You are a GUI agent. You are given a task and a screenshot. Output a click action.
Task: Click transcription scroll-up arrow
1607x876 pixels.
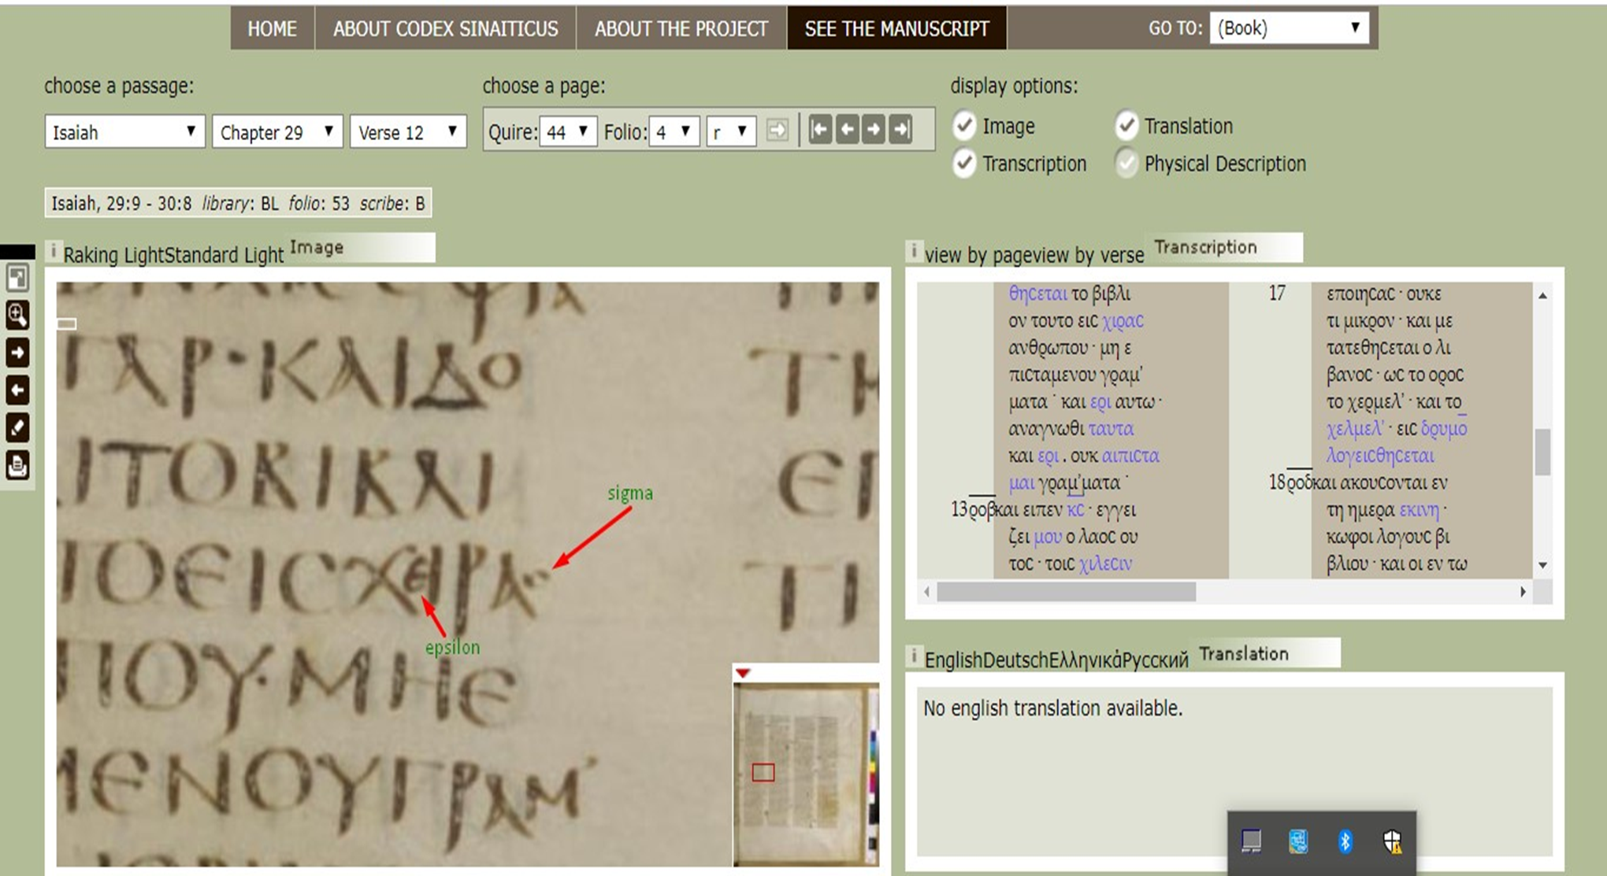(1542, 295)
